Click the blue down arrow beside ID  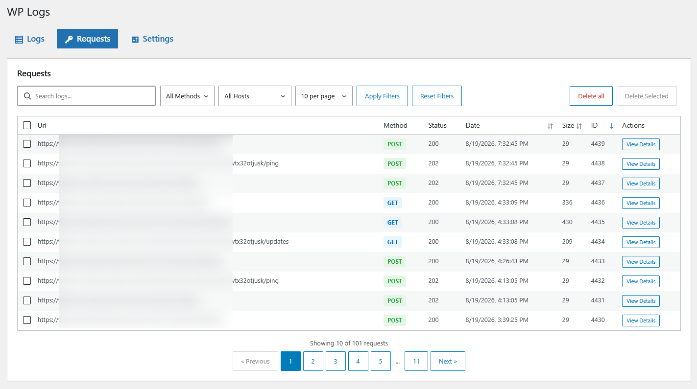(611, 126)
